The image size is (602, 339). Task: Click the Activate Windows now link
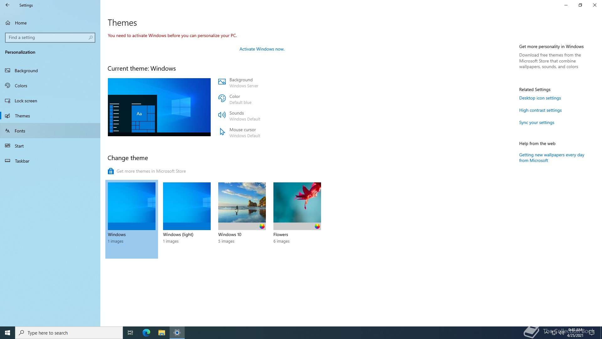coord(262,49)
